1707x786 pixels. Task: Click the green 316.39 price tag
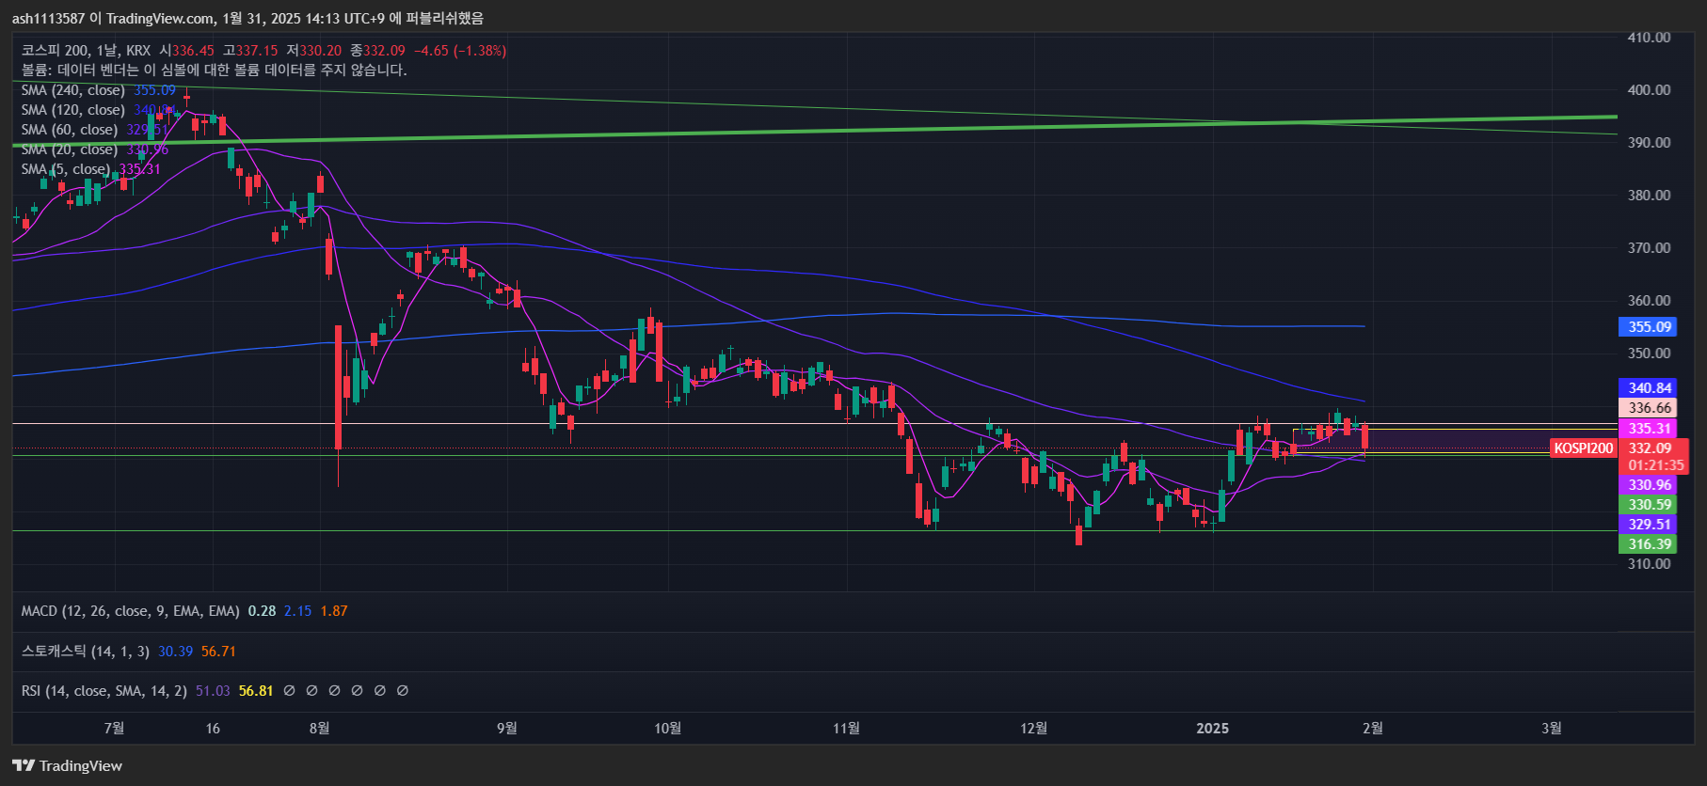coord(1650,544)
